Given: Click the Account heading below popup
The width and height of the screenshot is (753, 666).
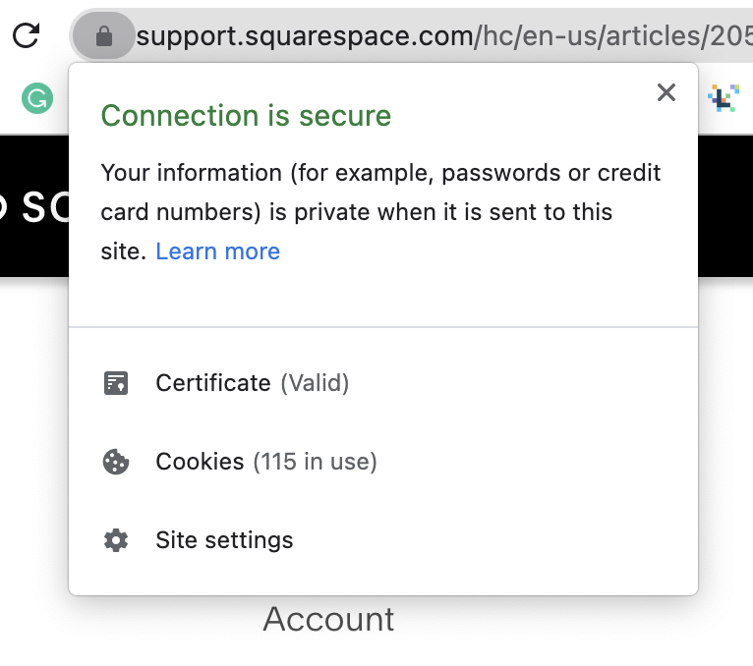Looking at the screenshot, I should tap(328, 619).
